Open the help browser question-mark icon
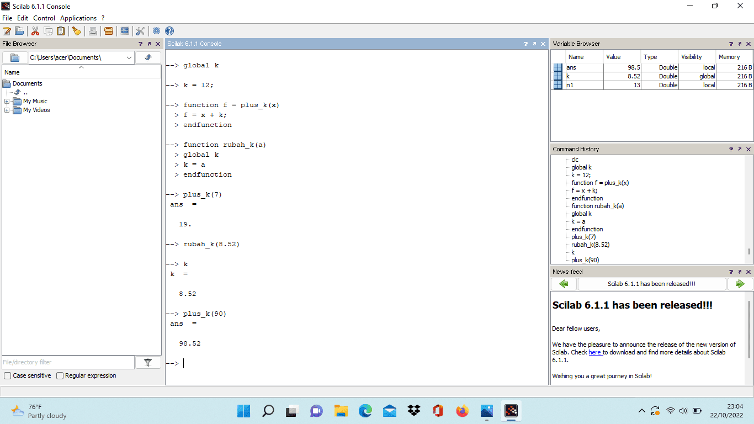This screenshot has width=754, height=424. (x=169, y=31)
